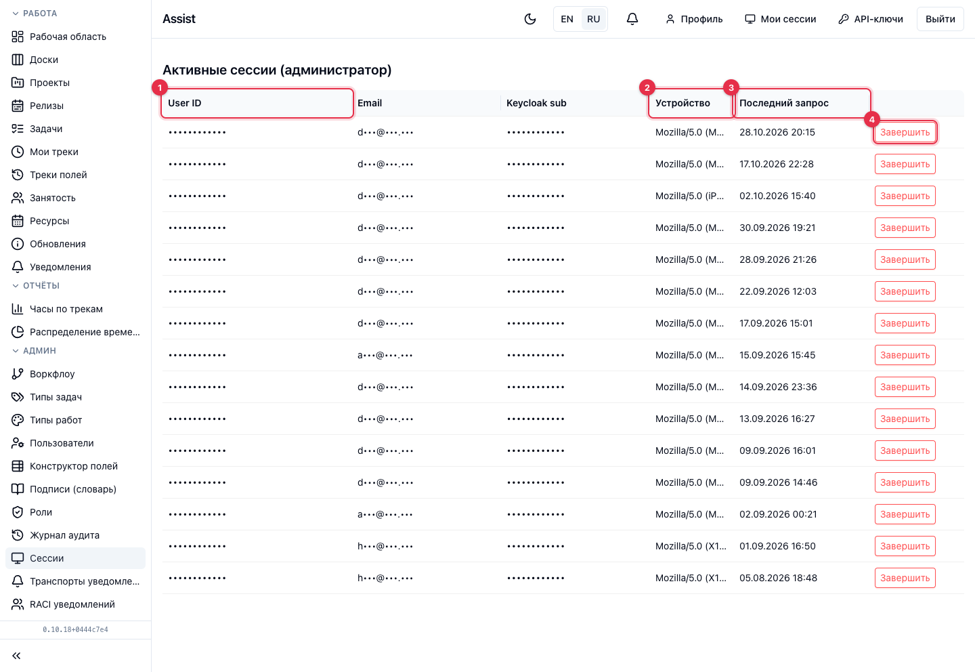Viewport: 975px width, 672px height.
Task: Click the Последний запрос column header
Action: [802, 103]
